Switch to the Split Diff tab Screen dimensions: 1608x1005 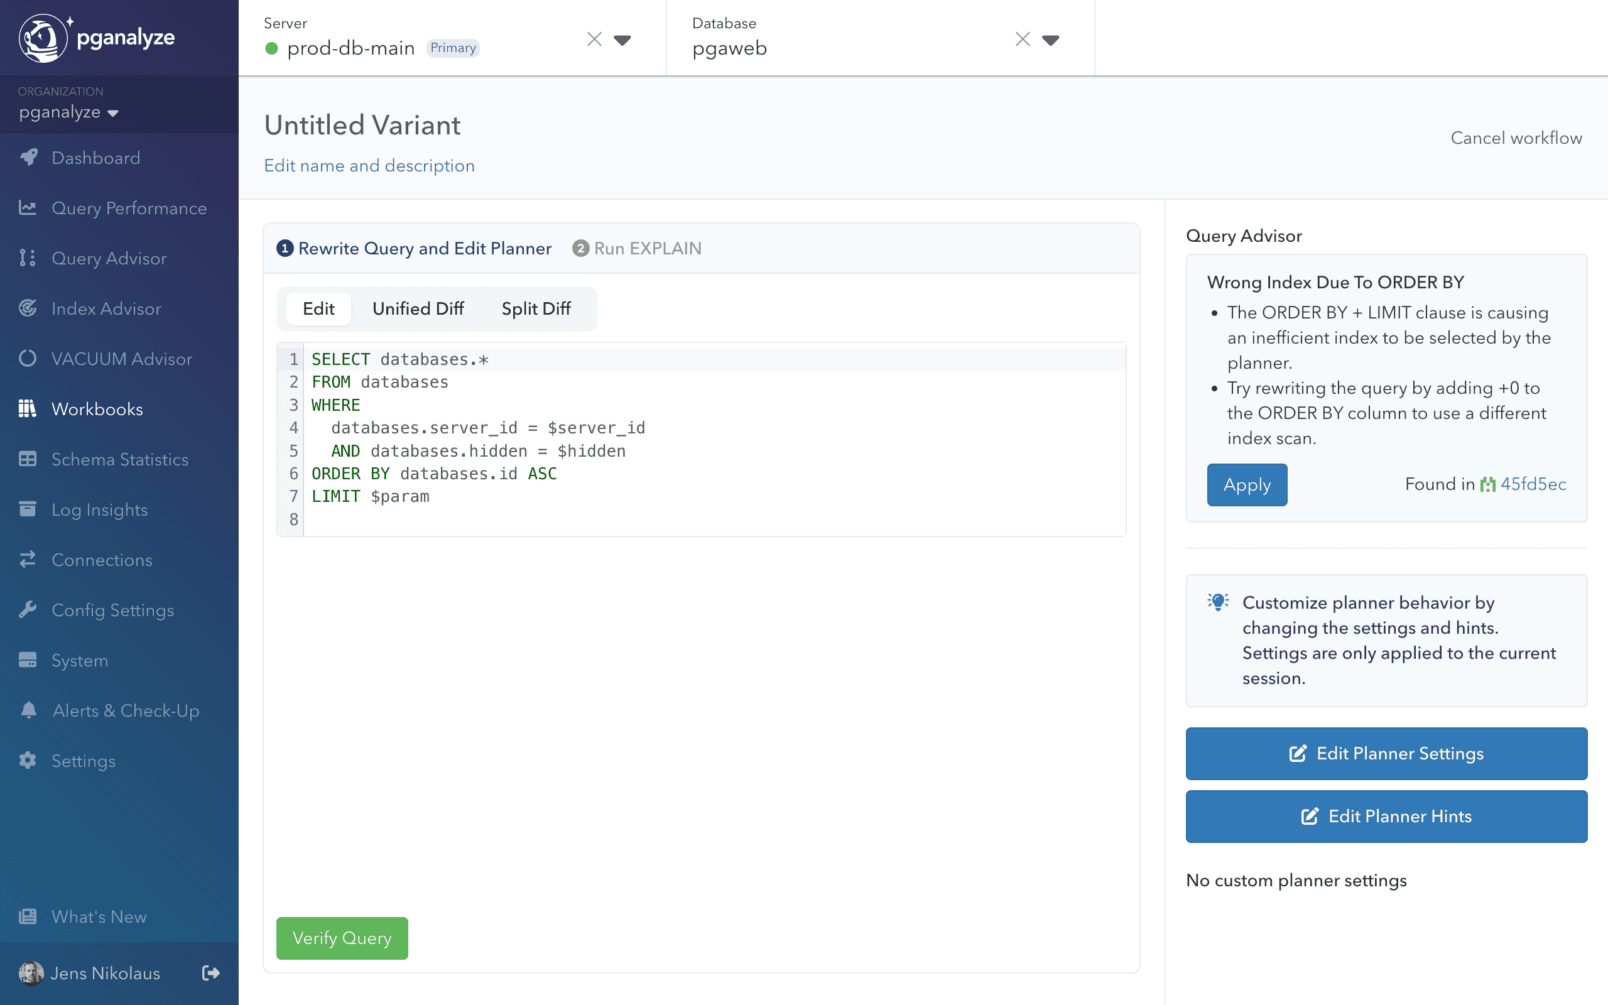[536, 308]
